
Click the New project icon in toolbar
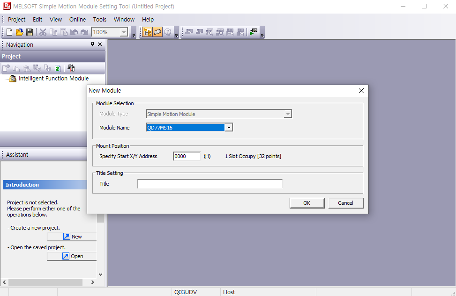[9, 32]
